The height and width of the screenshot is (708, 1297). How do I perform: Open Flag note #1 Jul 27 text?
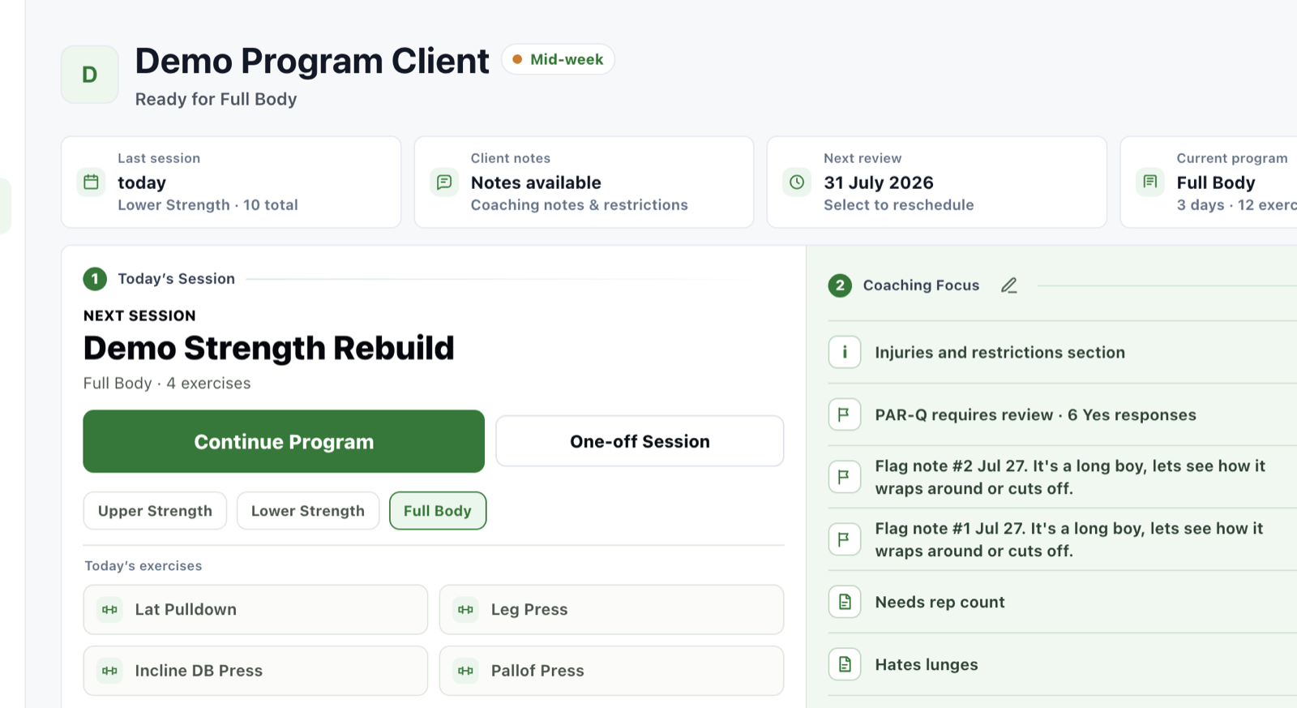point(1069,539)
